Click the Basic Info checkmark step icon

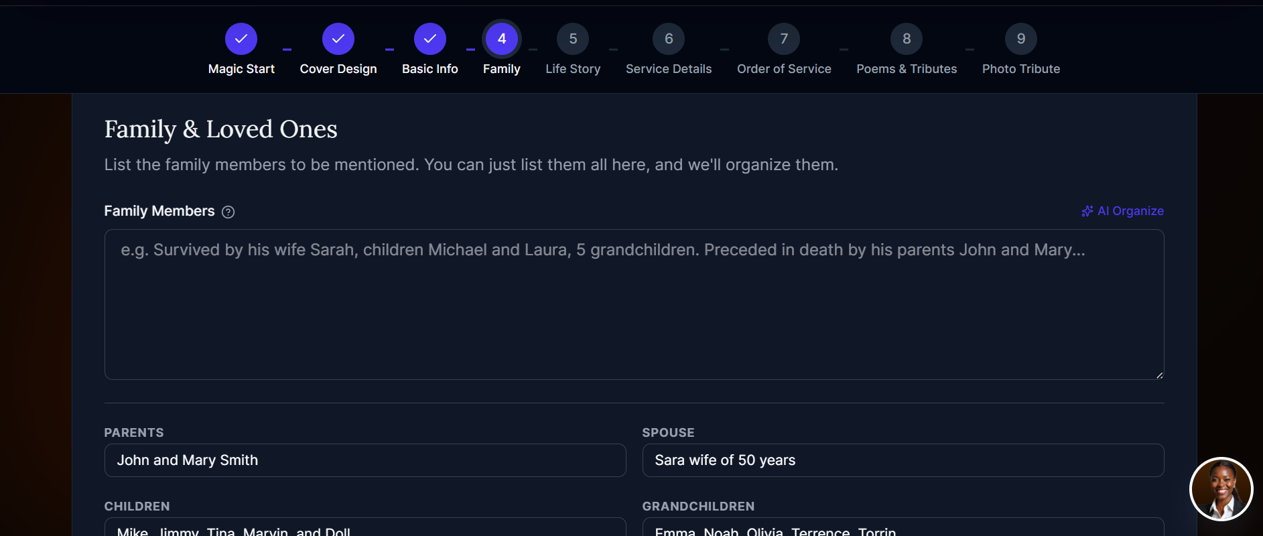click(430, 39)
